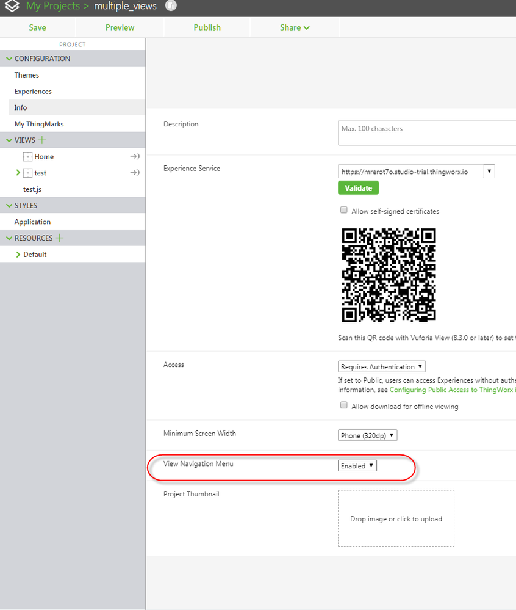Open the View Navigation Menu dropdown
The width and height of the screenshot is (516, 610).
pos(357,466)
